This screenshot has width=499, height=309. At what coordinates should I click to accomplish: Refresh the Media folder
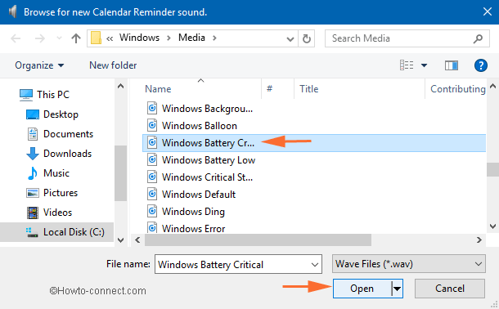click(x=307, y=38)
